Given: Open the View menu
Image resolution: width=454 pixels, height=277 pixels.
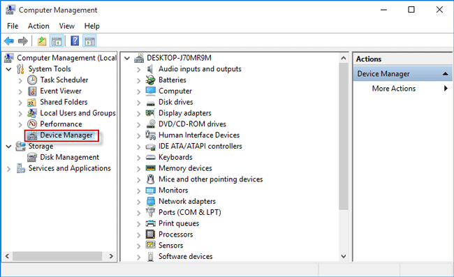Looking at the screenshot, I should click(x=66, y=26).
